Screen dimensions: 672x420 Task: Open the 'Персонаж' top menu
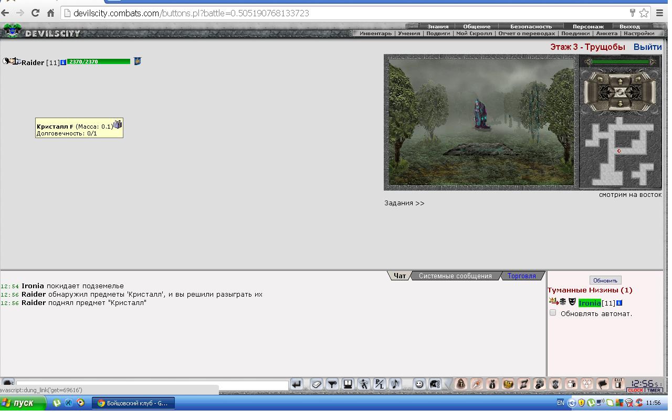(x=588, y=26)
